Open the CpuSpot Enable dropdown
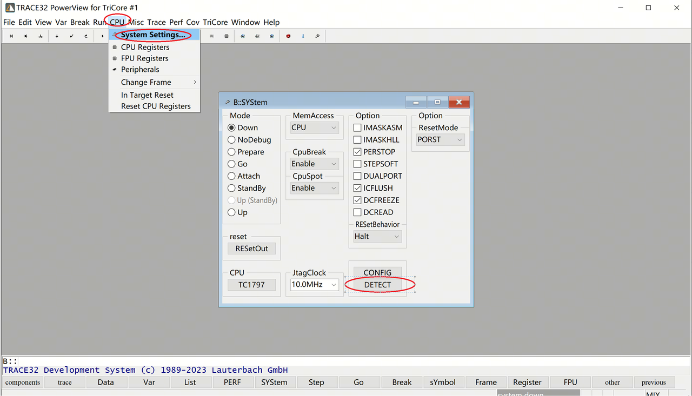Screen dimensions: 692x396 (x=315, y=189)
